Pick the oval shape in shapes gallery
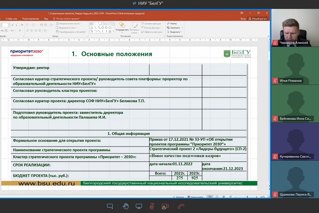The width and height of the screenshot is (319, 213). tap(106, 24)
